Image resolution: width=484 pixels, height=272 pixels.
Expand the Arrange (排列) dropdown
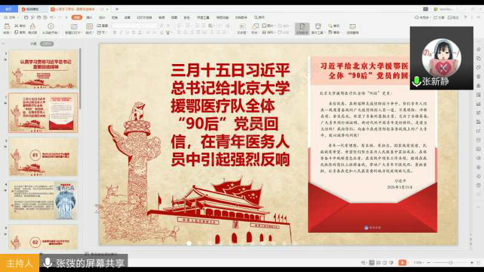[268, 32]
